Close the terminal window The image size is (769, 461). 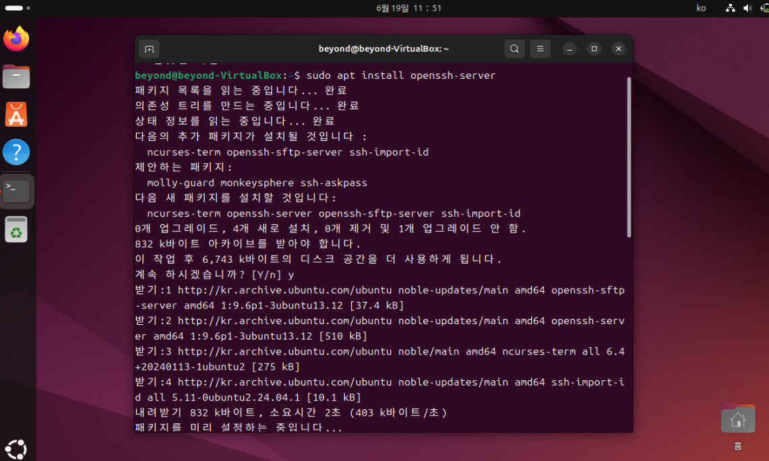coord(619,49)
